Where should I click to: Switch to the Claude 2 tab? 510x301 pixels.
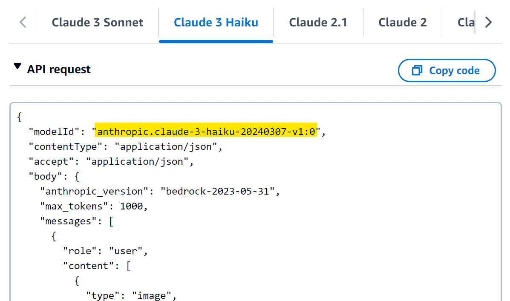pyautogui.click(x=402, y=22)
